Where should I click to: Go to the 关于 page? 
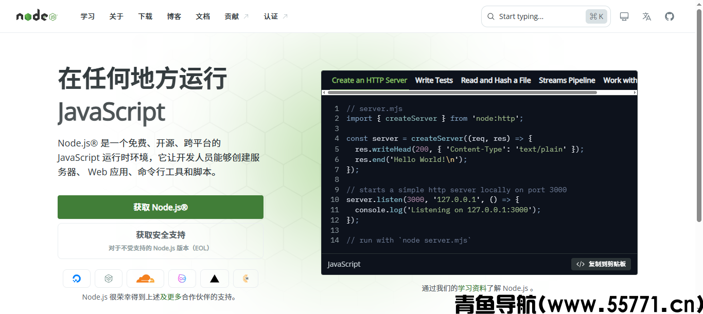point(116,16)
